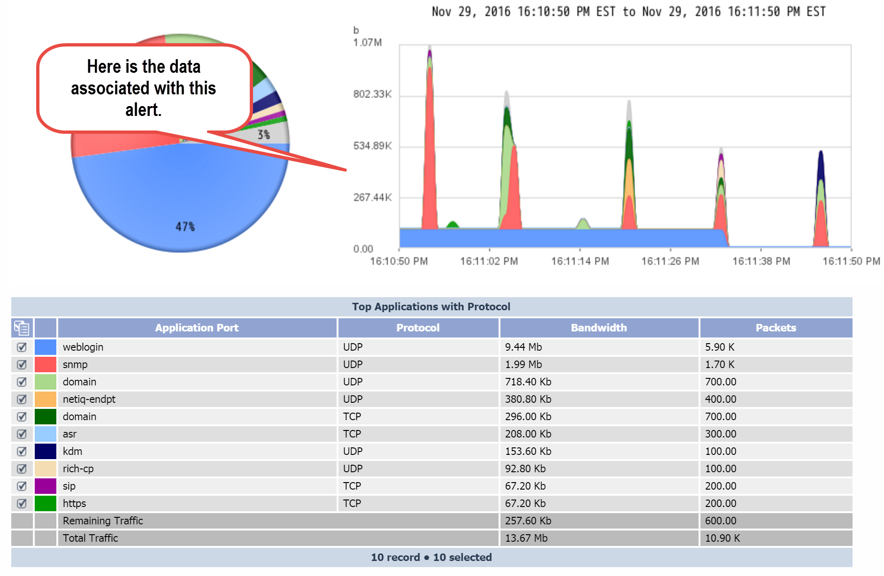Toggle the sip row checkbox

[x=22, y=486]
